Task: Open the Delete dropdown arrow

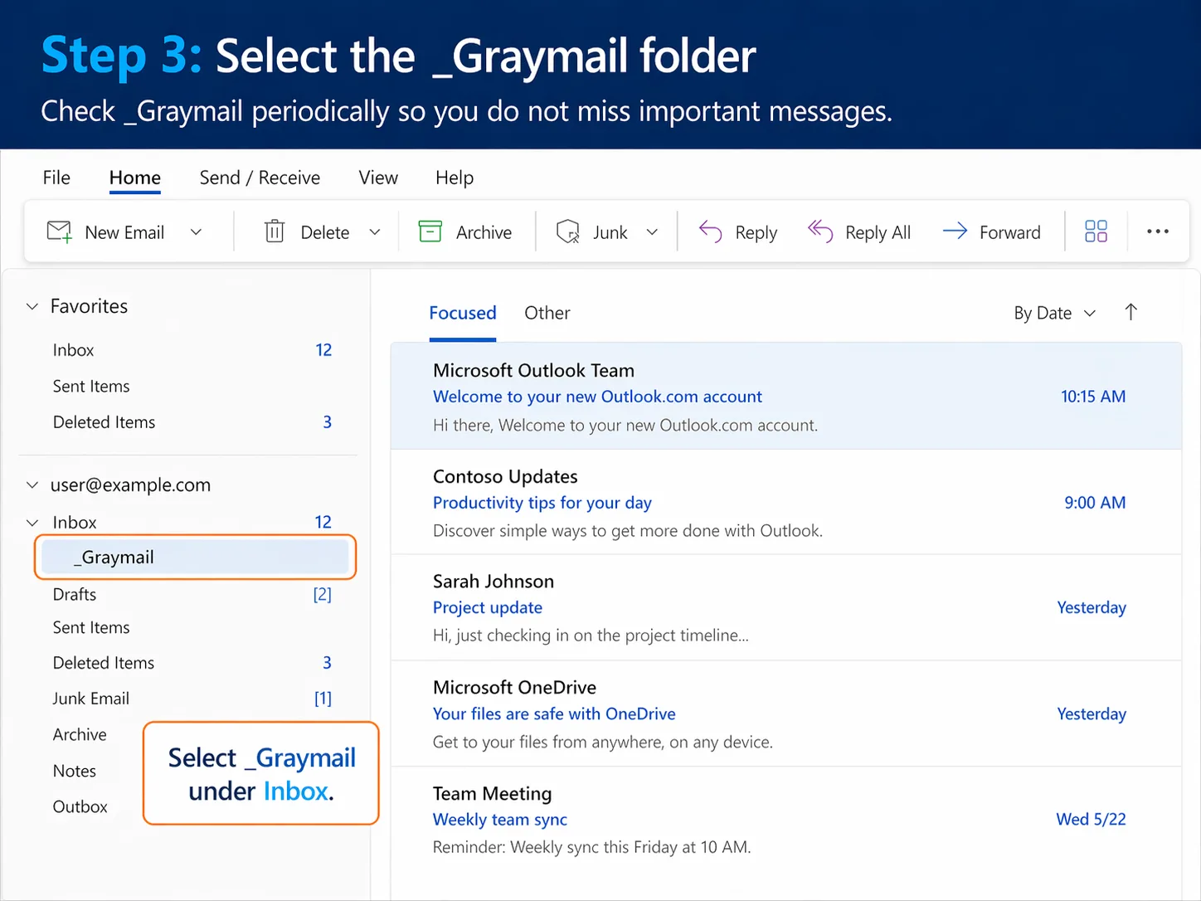Action: pos(375,232)
